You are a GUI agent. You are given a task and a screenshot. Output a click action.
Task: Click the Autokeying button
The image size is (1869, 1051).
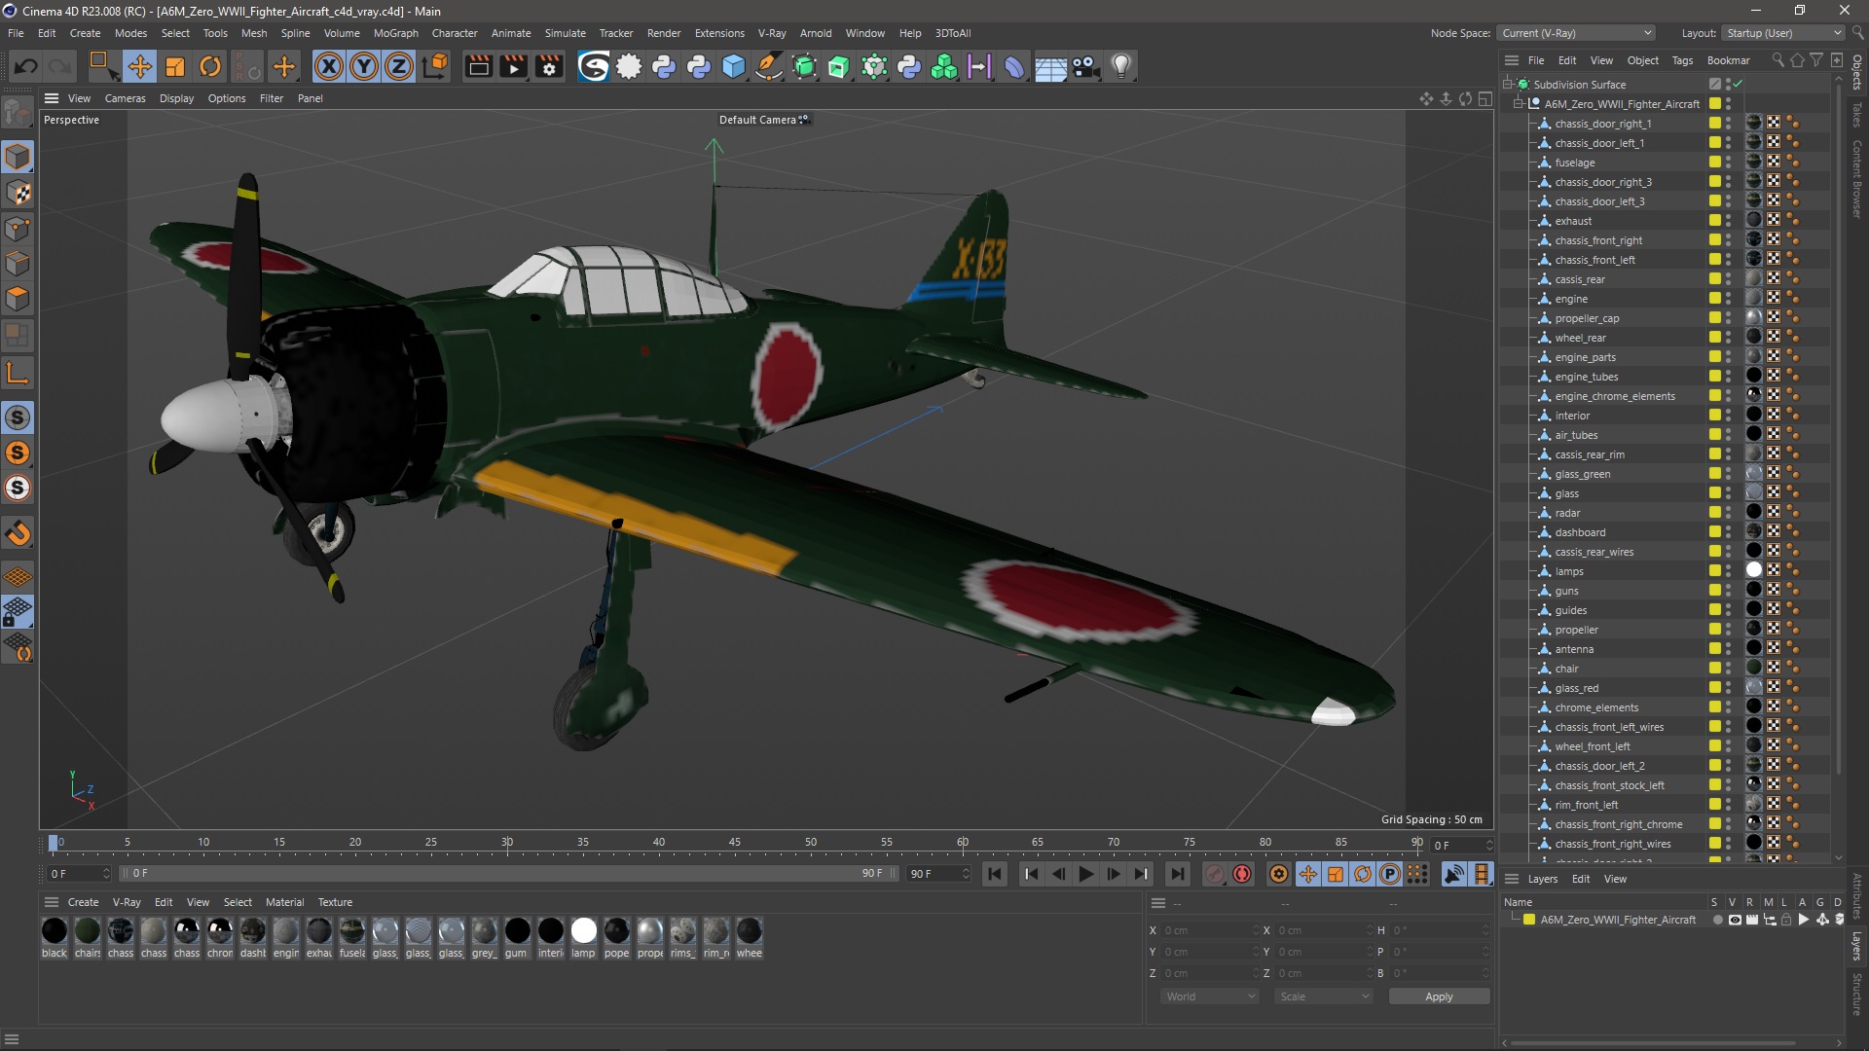click(1242, 874)
